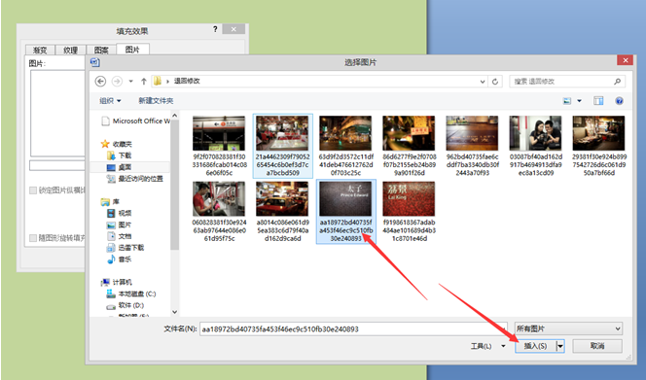Screen dimensions: 646x380
Task: Open 音乐 library
Action: [119, 259]
